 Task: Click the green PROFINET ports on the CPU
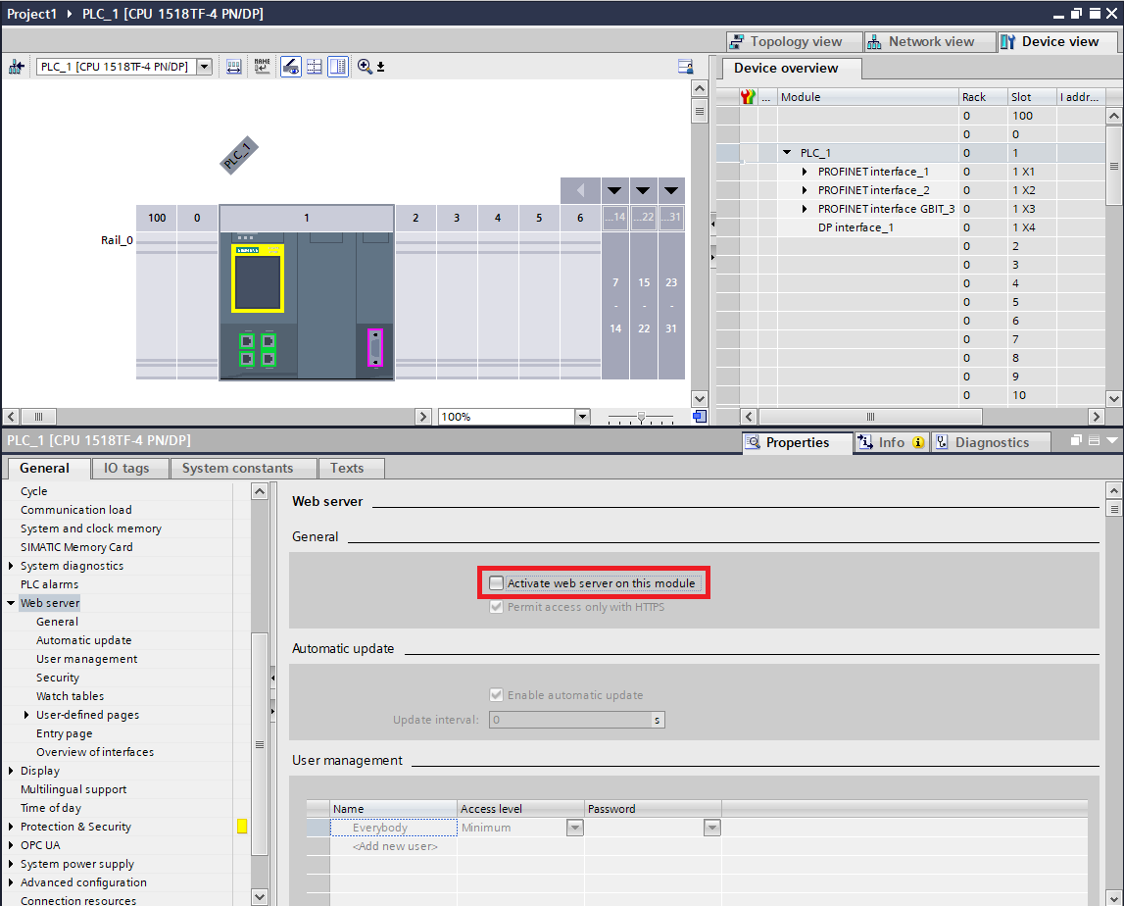(x=258, y=349)
